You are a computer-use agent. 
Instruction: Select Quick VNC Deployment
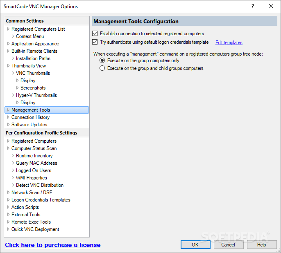35,229
